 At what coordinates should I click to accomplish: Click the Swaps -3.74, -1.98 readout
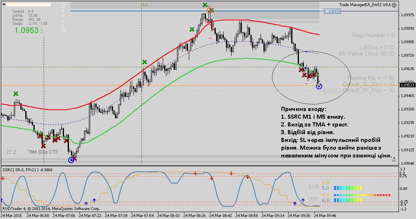click(x=30, y=24)
